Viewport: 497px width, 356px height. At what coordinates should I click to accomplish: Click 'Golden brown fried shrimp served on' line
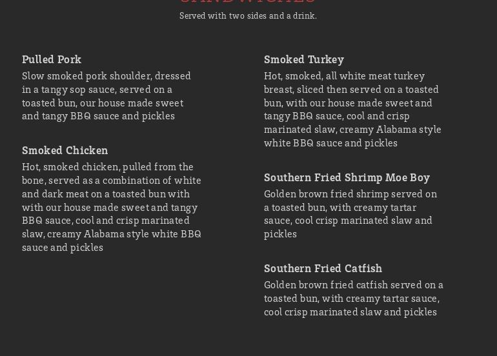(x=350, y=194)
